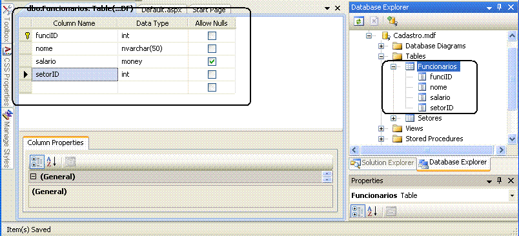This screenshot has height=236, width=519.
Task: Click the Cadastro.mdf database icon
Action: pos(385,35)
